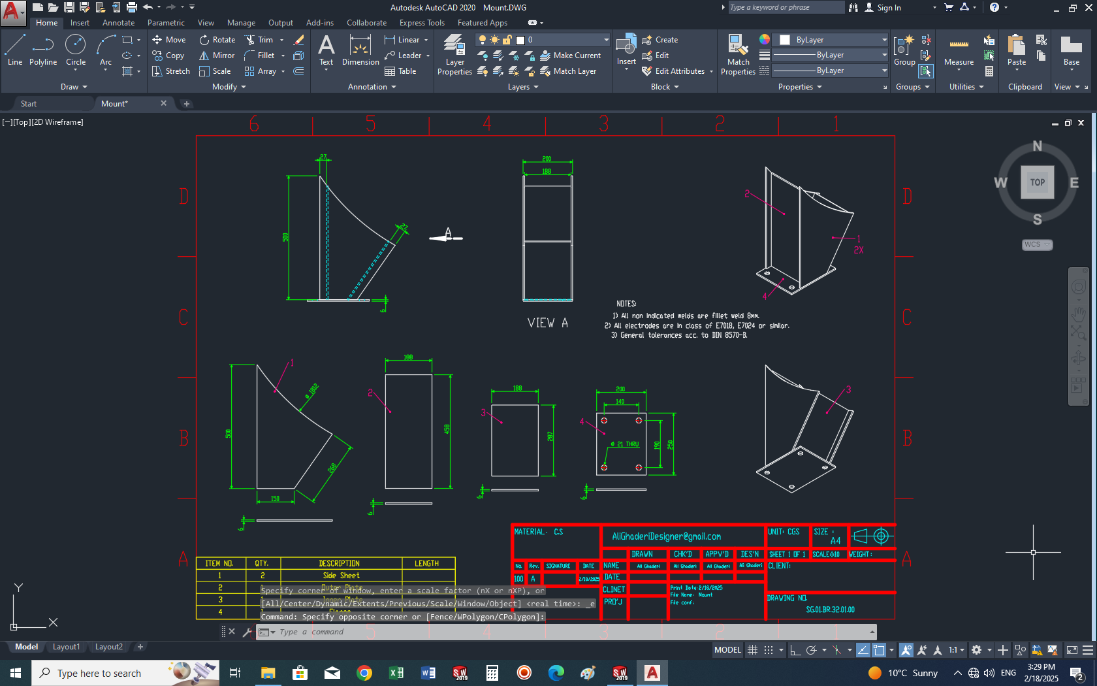
Task: Click the TOP face of ViewCube
Action: [x=1038, y=182]
